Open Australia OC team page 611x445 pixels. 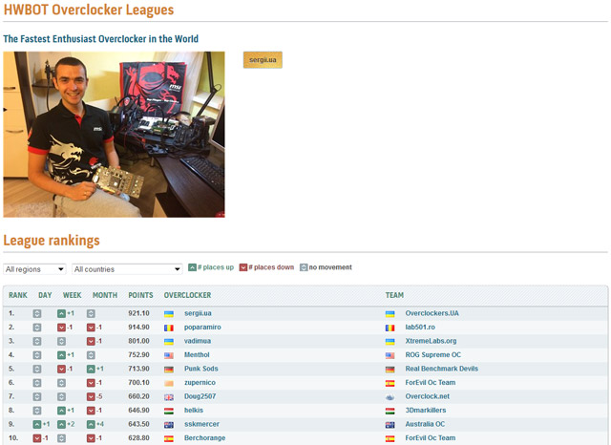click(425, 424)
